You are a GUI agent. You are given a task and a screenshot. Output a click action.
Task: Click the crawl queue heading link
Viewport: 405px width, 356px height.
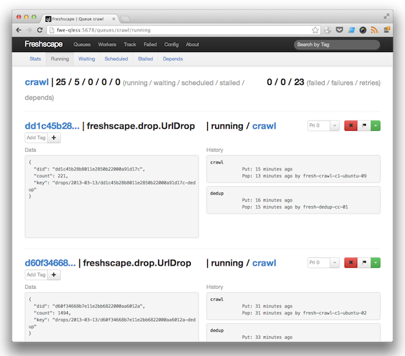coord(36,82)
